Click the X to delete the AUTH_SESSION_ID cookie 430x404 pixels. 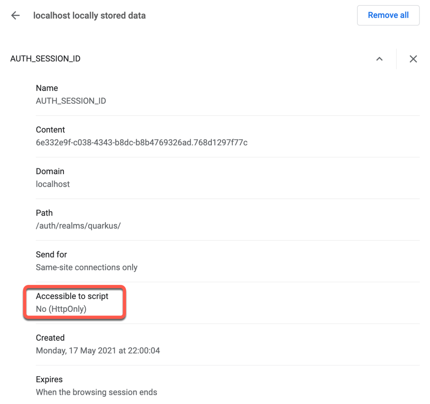[x=413, y=59]
